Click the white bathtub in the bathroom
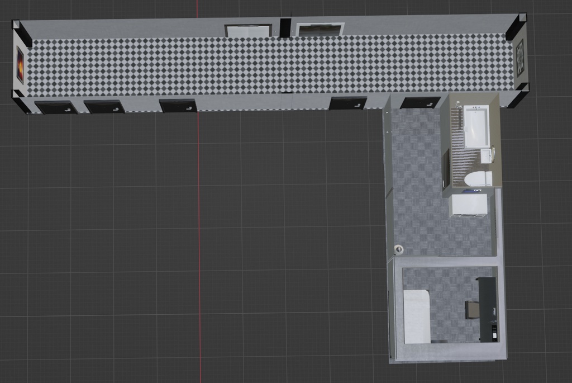Viewport: 572px width, 383px height. tap(476, 126)
